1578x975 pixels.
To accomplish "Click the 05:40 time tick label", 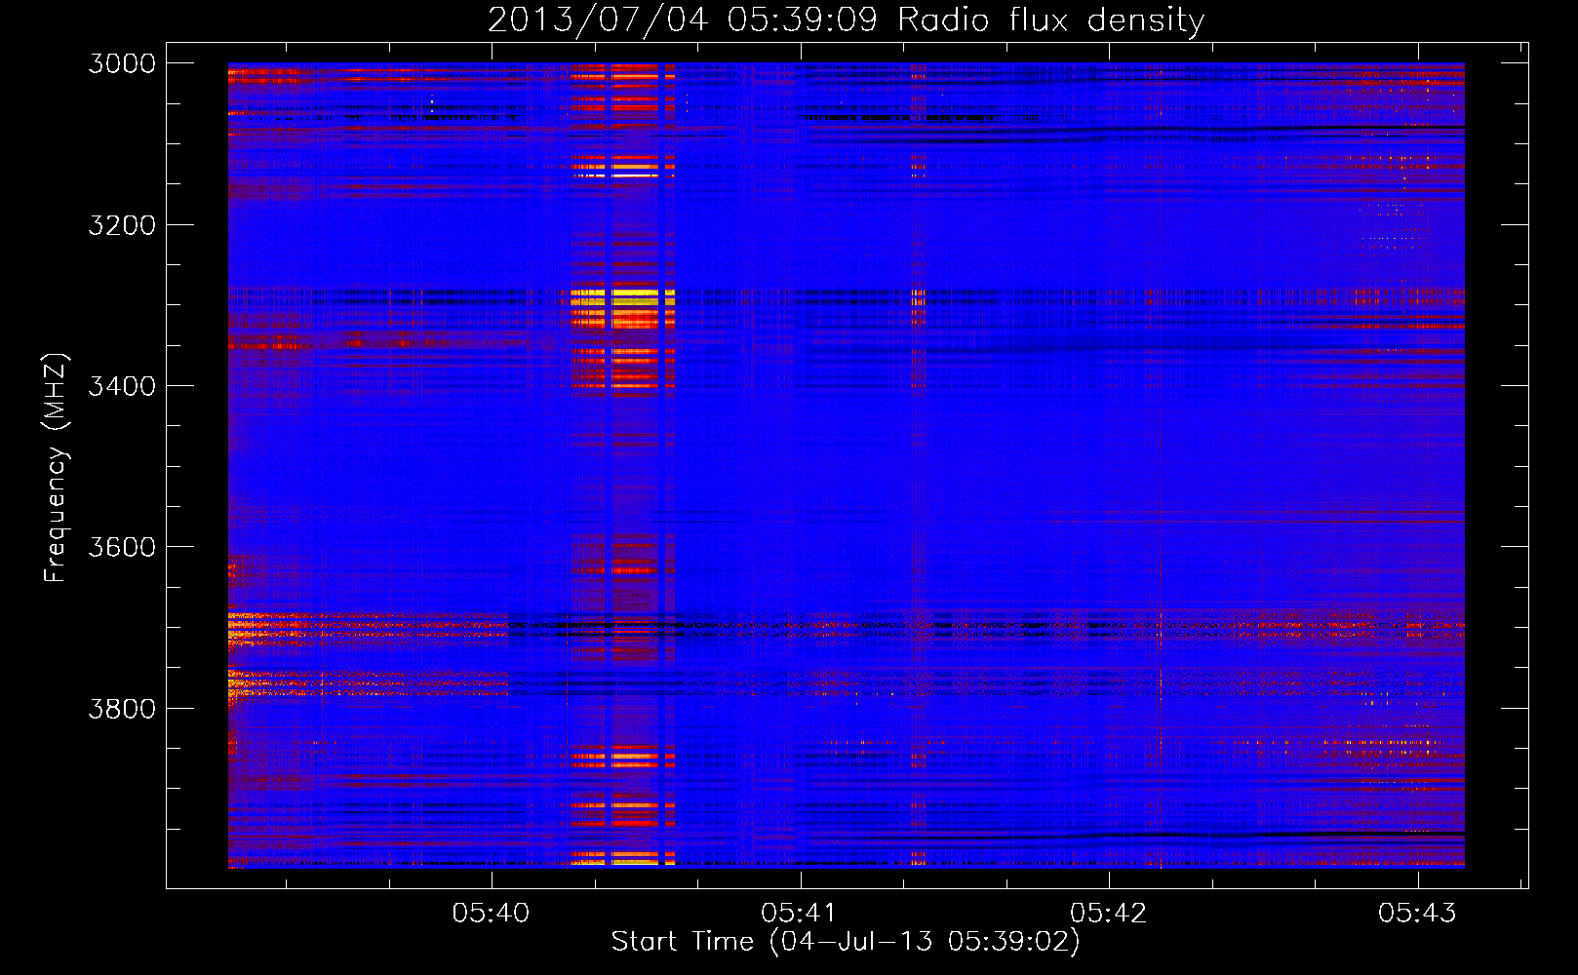I will click(492, 913).
